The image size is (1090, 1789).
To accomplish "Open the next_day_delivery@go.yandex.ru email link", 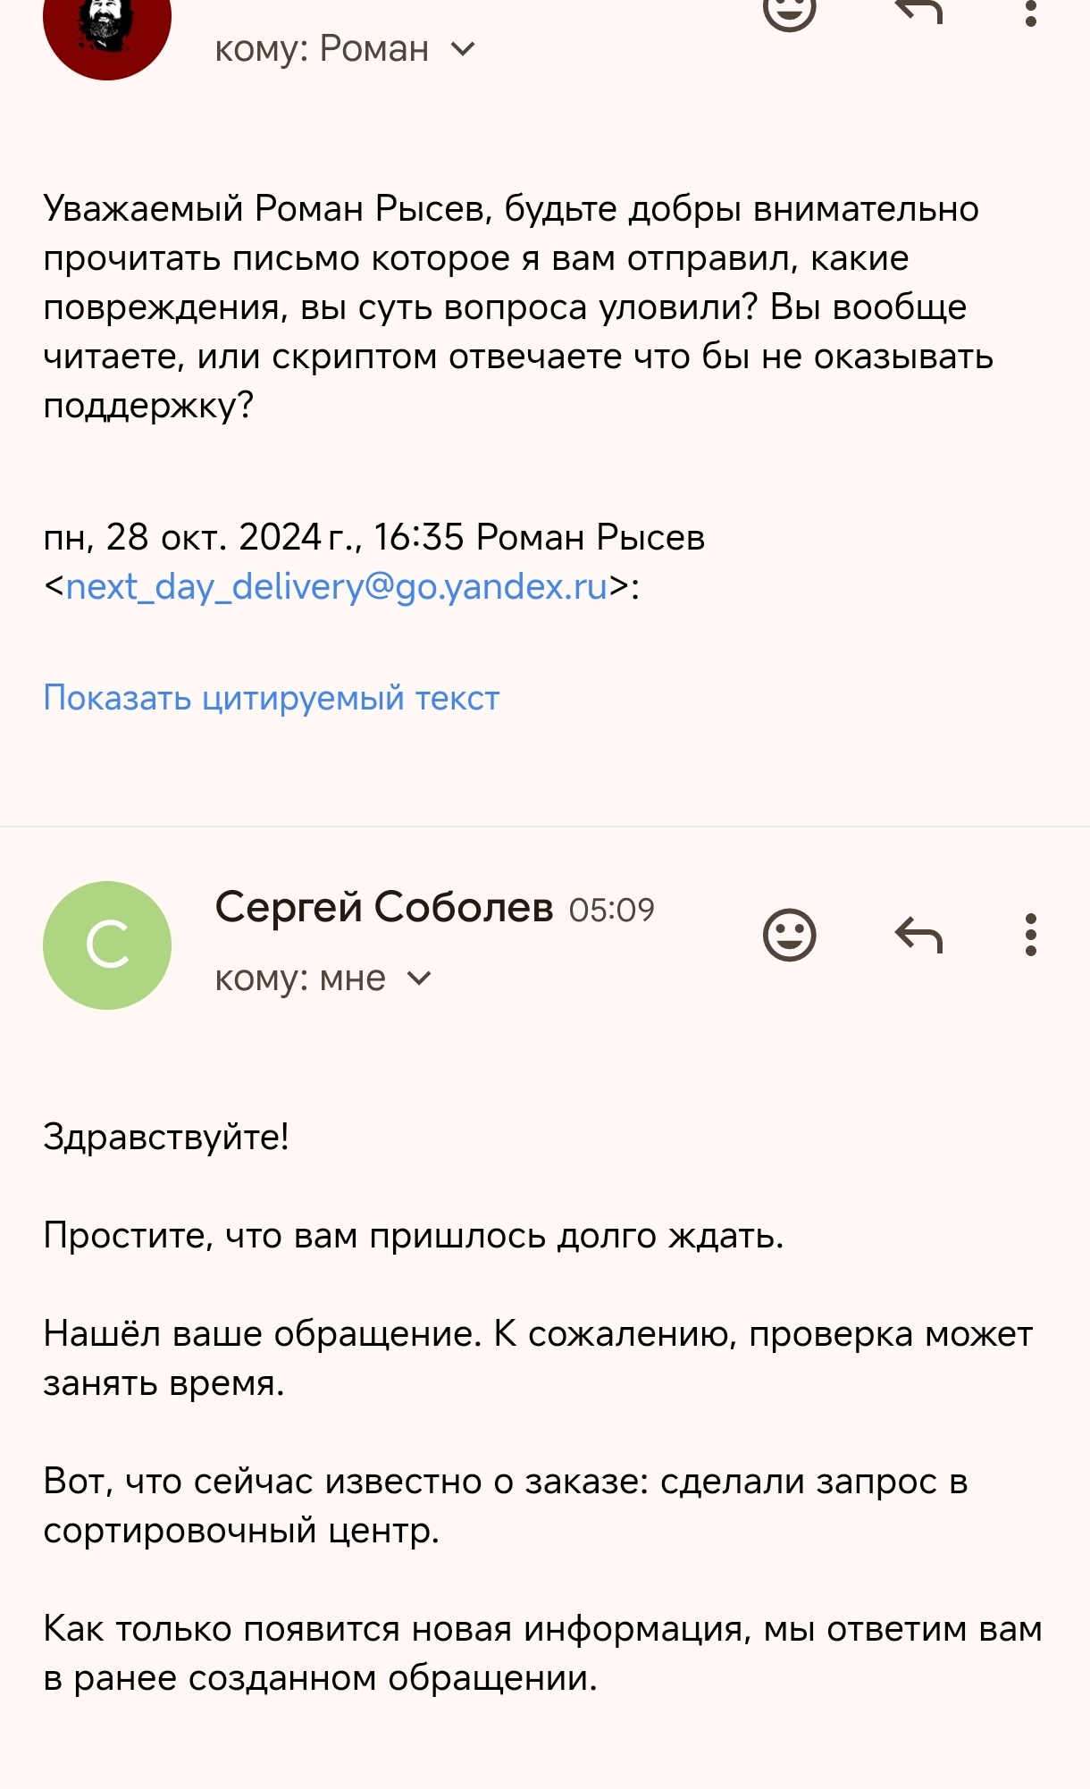I will 337,587.
